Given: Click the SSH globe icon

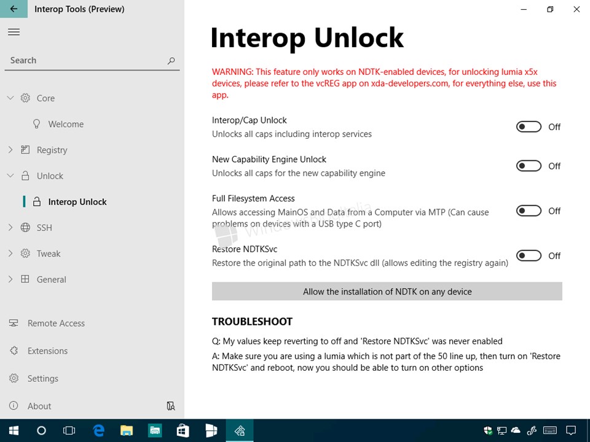Looking at the screenshot, I should [25, 227].
